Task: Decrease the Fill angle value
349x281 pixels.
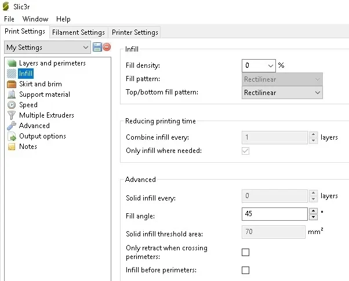Action: (314, 217)
